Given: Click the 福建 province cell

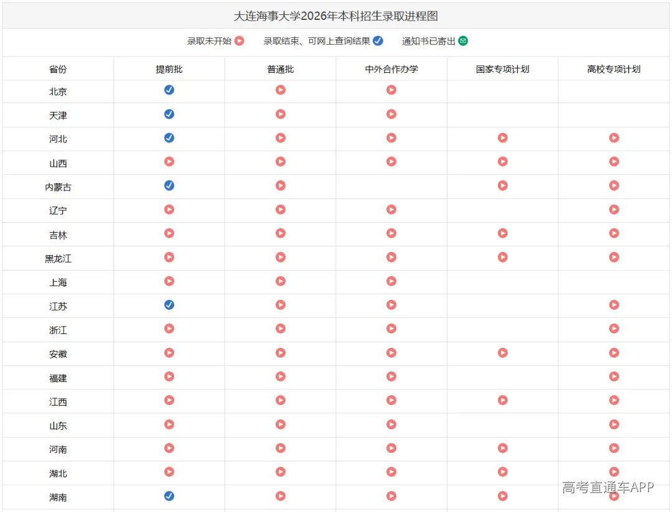Looking at the screenshot, I should tap(58, 378).
